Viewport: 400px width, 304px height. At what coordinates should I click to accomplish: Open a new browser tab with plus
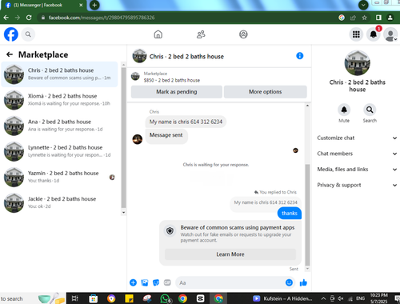coord(94,5)
